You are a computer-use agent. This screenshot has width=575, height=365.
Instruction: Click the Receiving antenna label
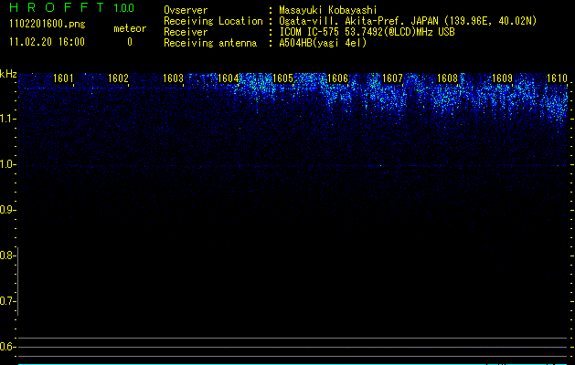210,43
